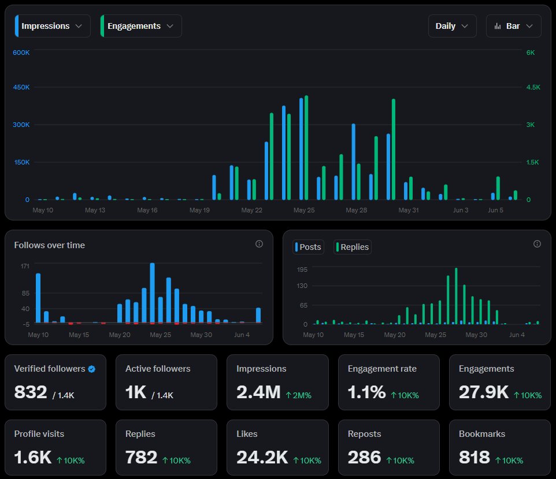Click the '4.5K' right axis label
This screenshot has height=479, width=556.
[533, 87]
